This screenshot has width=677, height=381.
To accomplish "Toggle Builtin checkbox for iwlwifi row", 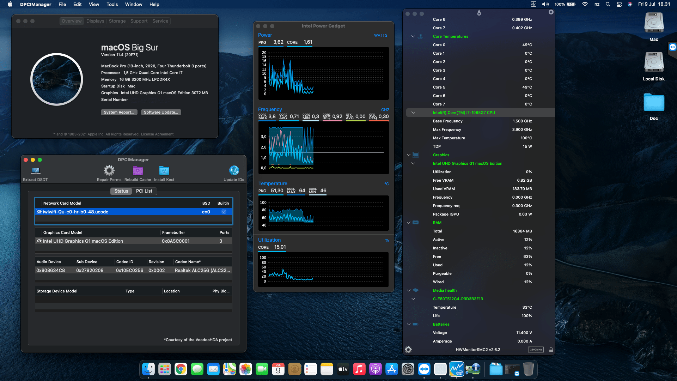I will click(224, 212).
